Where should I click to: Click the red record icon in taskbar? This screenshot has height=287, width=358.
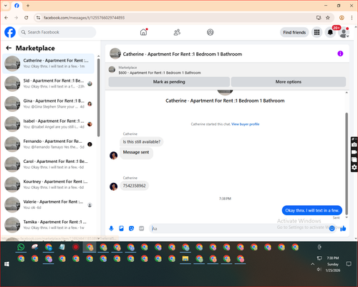[x=76, y=247]
